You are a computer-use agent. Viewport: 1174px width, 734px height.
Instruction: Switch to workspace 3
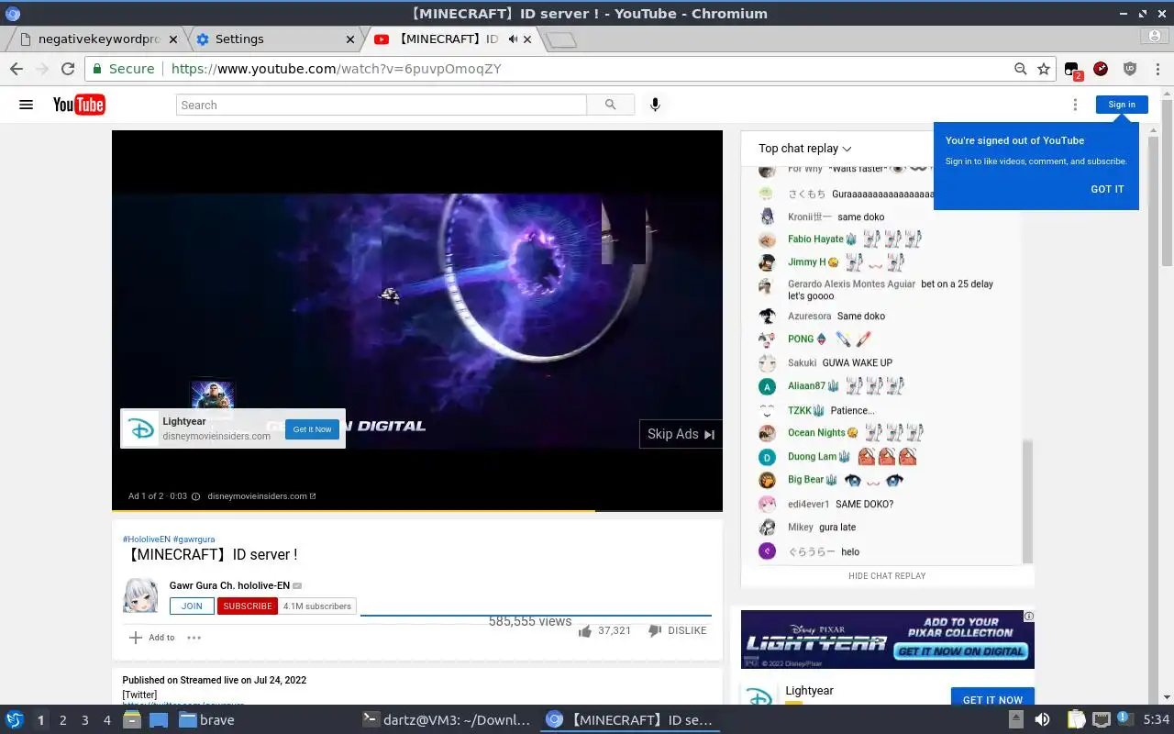coord(85,720)
